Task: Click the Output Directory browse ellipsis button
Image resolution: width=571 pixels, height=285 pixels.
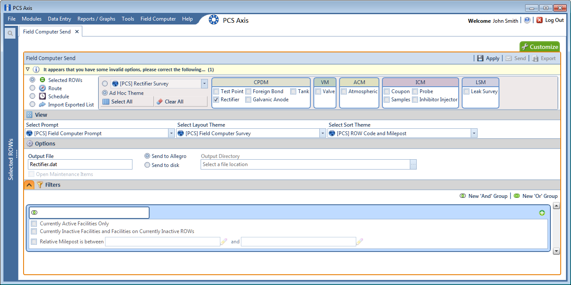Action: (x=413, y=164)
